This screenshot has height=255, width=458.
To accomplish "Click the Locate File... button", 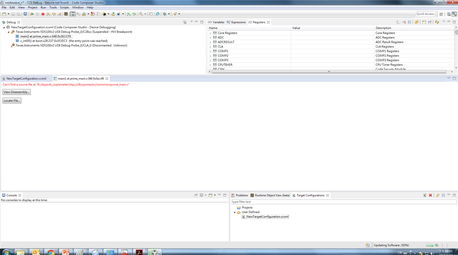I will coord(12,101).
